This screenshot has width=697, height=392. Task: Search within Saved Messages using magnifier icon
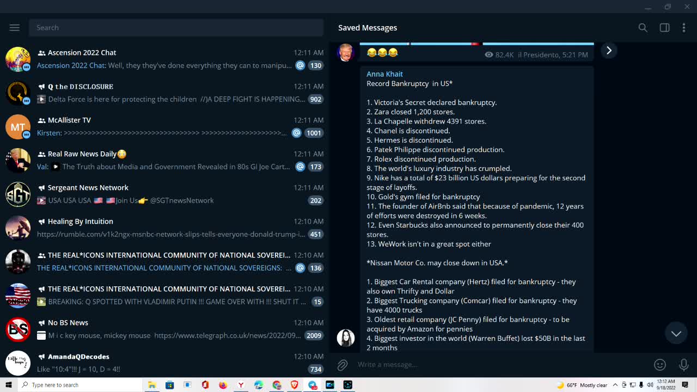click(643, 28)
